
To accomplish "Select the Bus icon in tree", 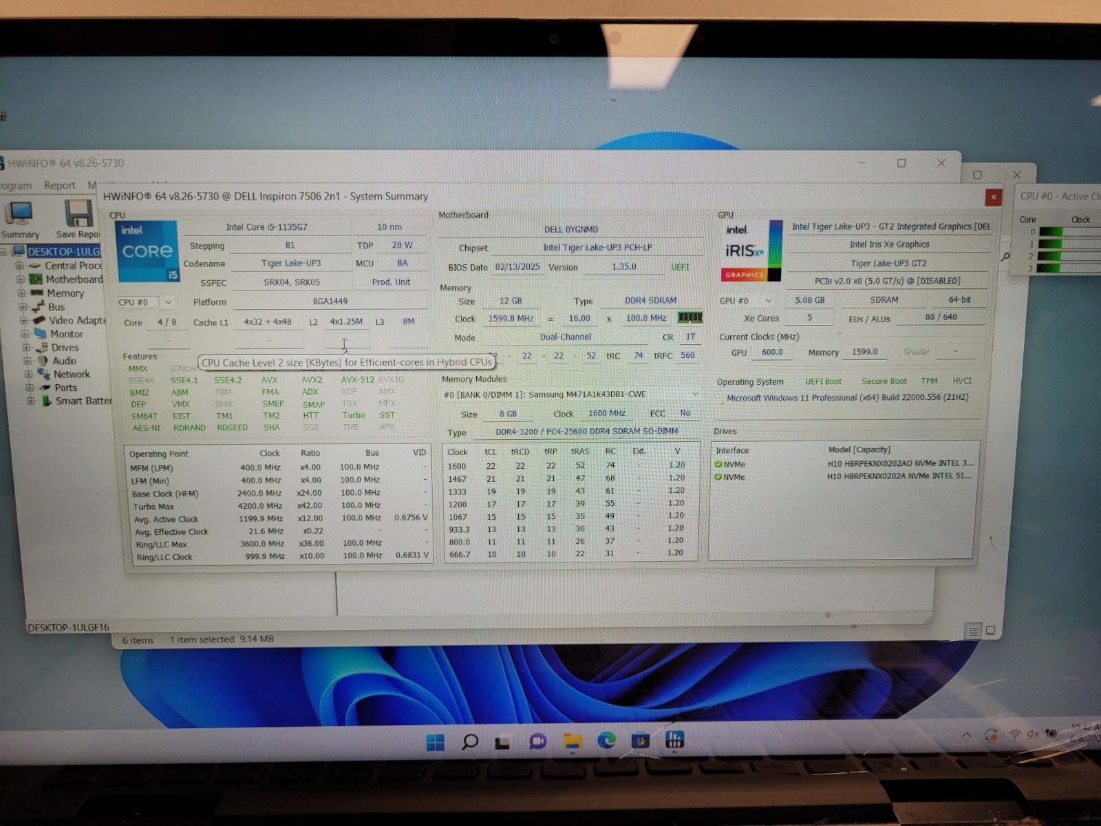I will point(38,306).
